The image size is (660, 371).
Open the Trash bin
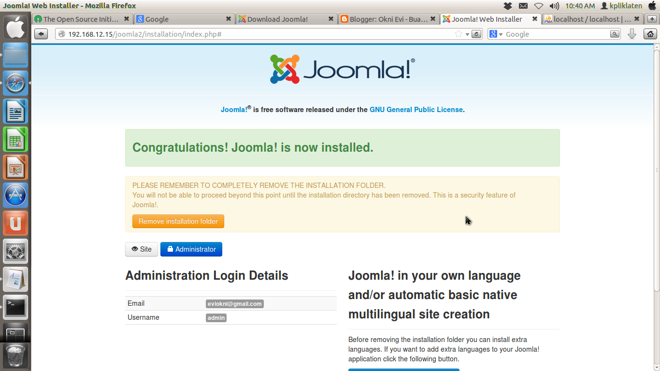[x=16, y=357]
